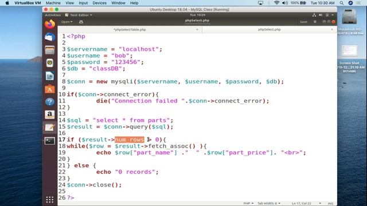The width and height of the screenshot is (367, 206).
Task: Open LibreOffice Writer from the dock
Action: point(50,76)
